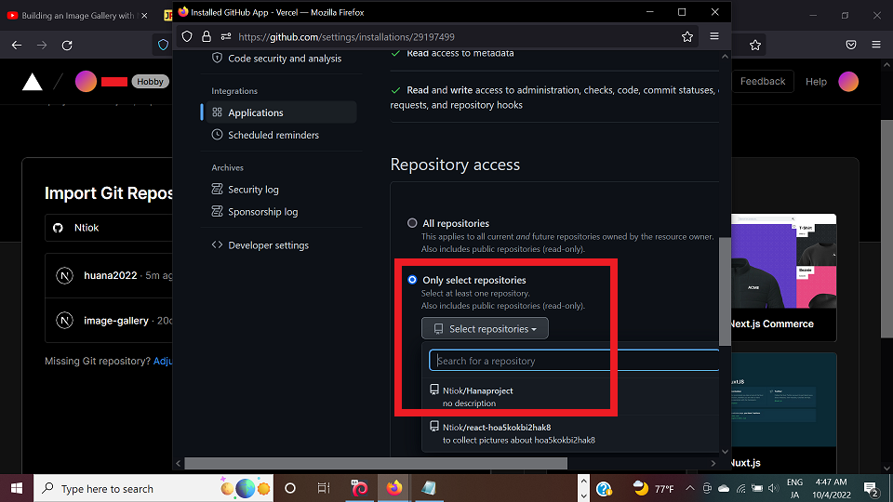Viewport: 893px width, 502px height.
Task: Switch to Firefox on the taskbar
Action: point(394,488)
